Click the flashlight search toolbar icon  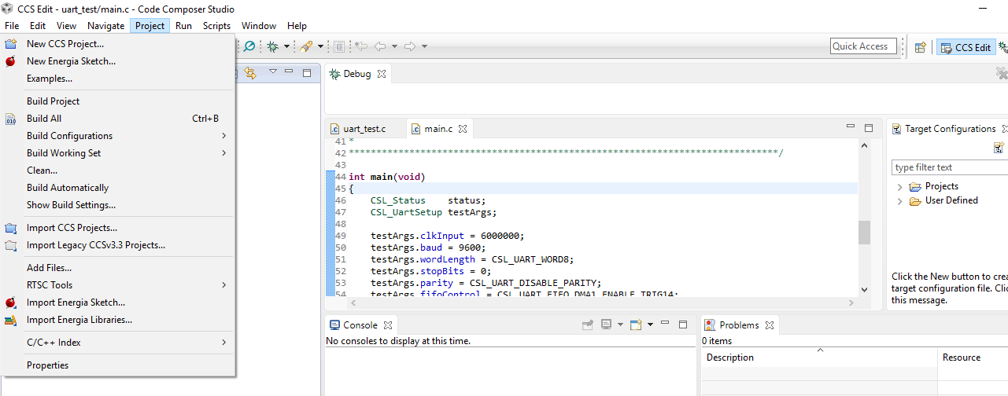click(306, 46)
